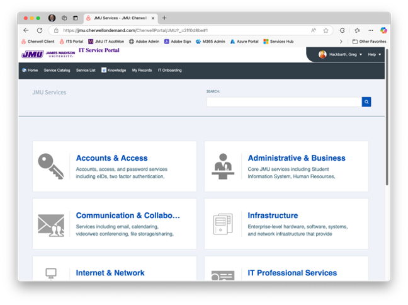Open Communication & Collabo... category
408x305 pixels.
click(x=128, y=216)
